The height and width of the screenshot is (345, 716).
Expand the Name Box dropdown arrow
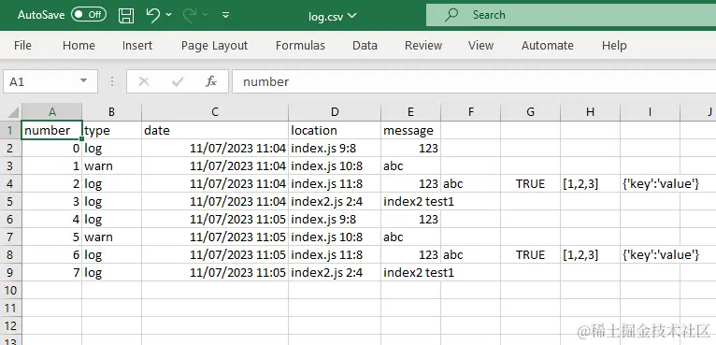coord(83,81)
